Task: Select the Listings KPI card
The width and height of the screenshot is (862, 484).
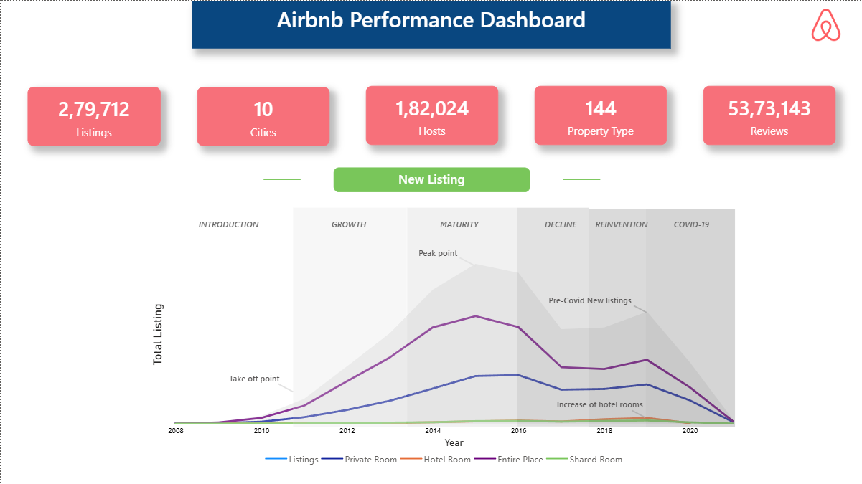Action: [94, 117]
